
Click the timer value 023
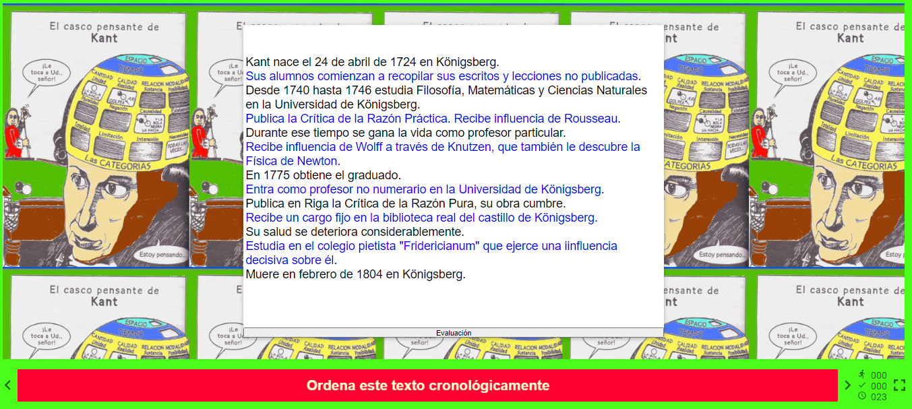pos(879,397)
